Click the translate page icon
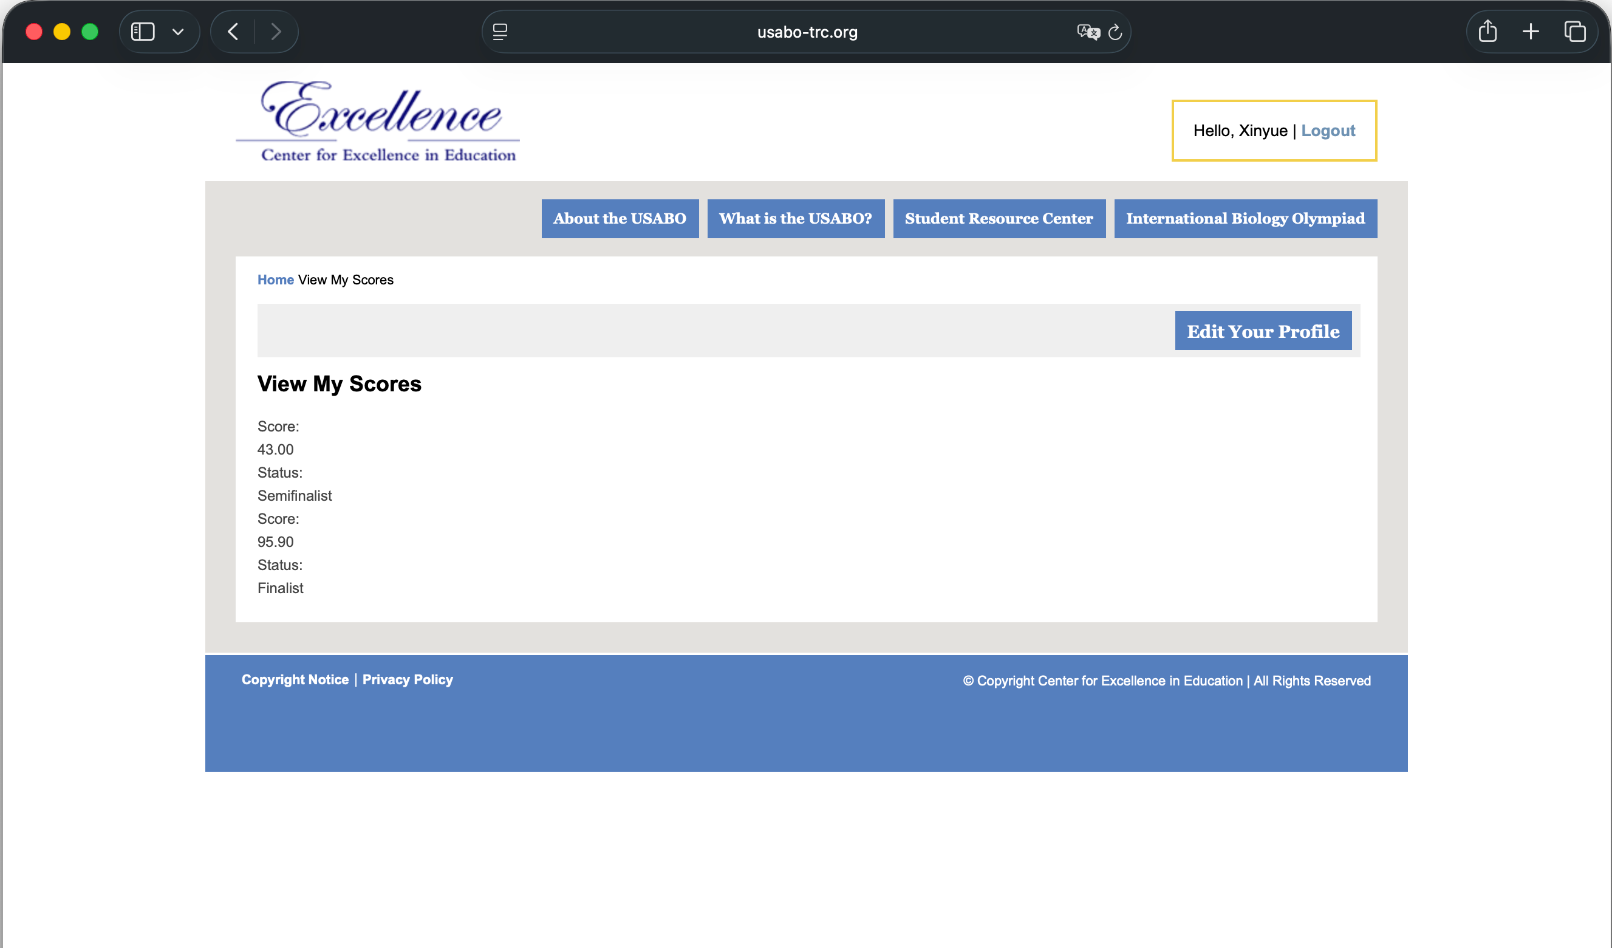The height and width of the screenshot is (948, 1612). point(1087,32)
